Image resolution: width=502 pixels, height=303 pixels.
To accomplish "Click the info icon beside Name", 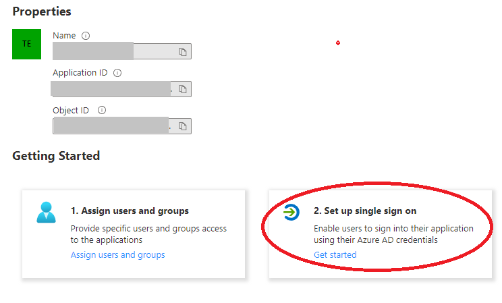I will [x=86, y=36].
